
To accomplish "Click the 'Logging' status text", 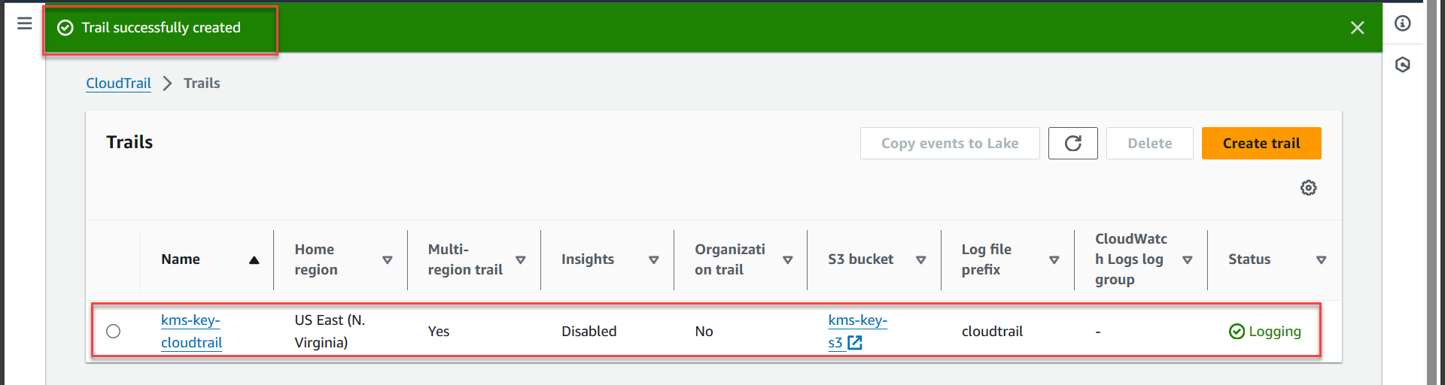I will click(x=1275, y=332).
